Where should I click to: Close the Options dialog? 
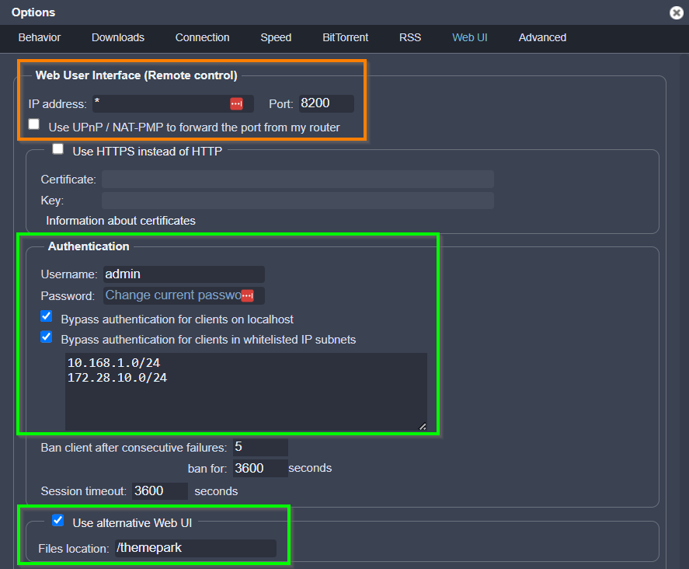pyautogui.click(x=676, y=12)
